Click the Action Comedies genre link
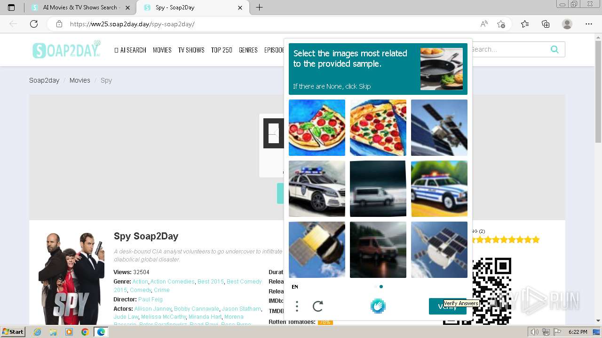This screenshot has width=602, height=338. tap(173, 282)
